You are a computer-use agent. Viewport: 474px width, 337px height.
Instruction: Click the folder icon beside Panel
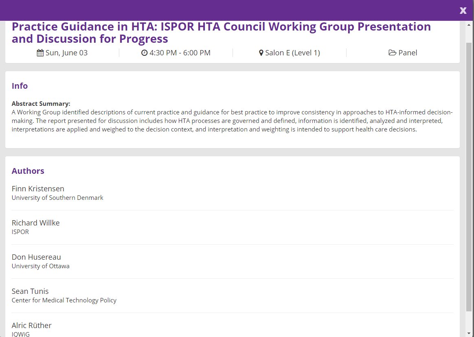[393, 53]
